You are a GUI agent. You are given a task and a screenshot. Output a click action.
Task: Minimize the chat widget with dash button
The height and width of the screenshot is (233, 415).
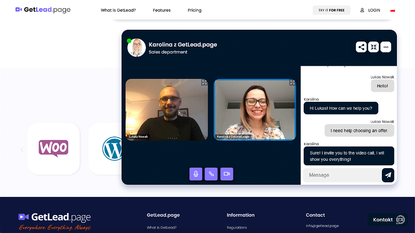click(386, 47)
